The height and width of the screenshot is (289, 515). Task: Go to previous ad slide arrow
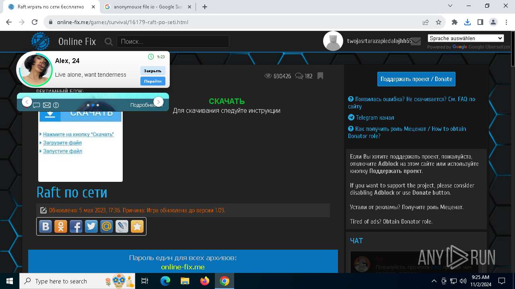point(27,102)
